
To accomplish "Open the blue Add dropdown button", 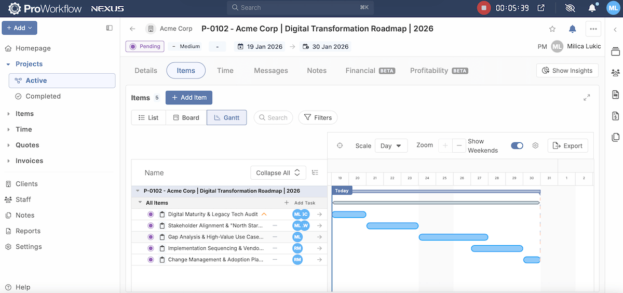I will (19, 28).
